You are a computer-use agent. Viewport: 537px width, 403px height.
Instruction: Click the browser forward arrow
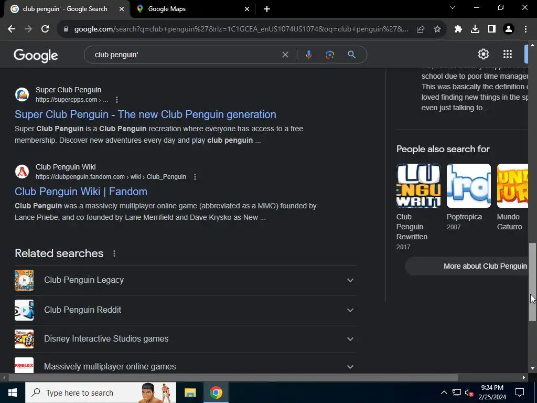28,29
